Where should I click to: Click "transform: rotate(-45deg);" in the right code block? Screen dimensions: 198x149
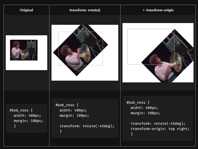pyautogui.click(x=158, y=123)
